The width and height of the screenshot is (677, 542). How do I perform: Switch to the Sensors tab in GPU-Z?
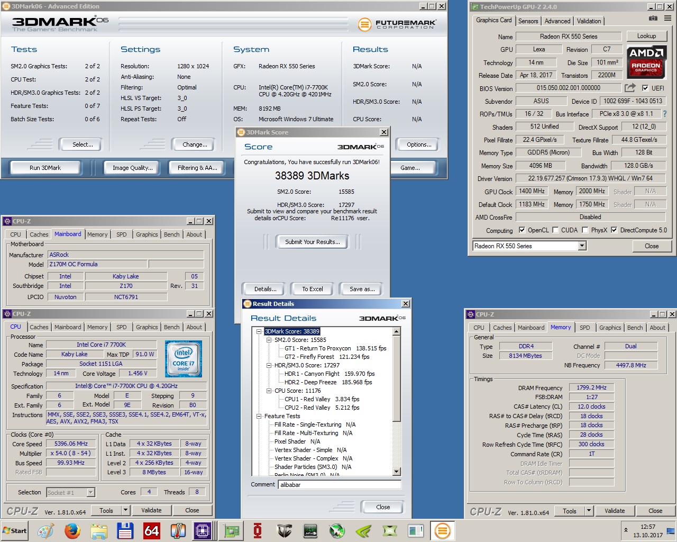(528, 21)
